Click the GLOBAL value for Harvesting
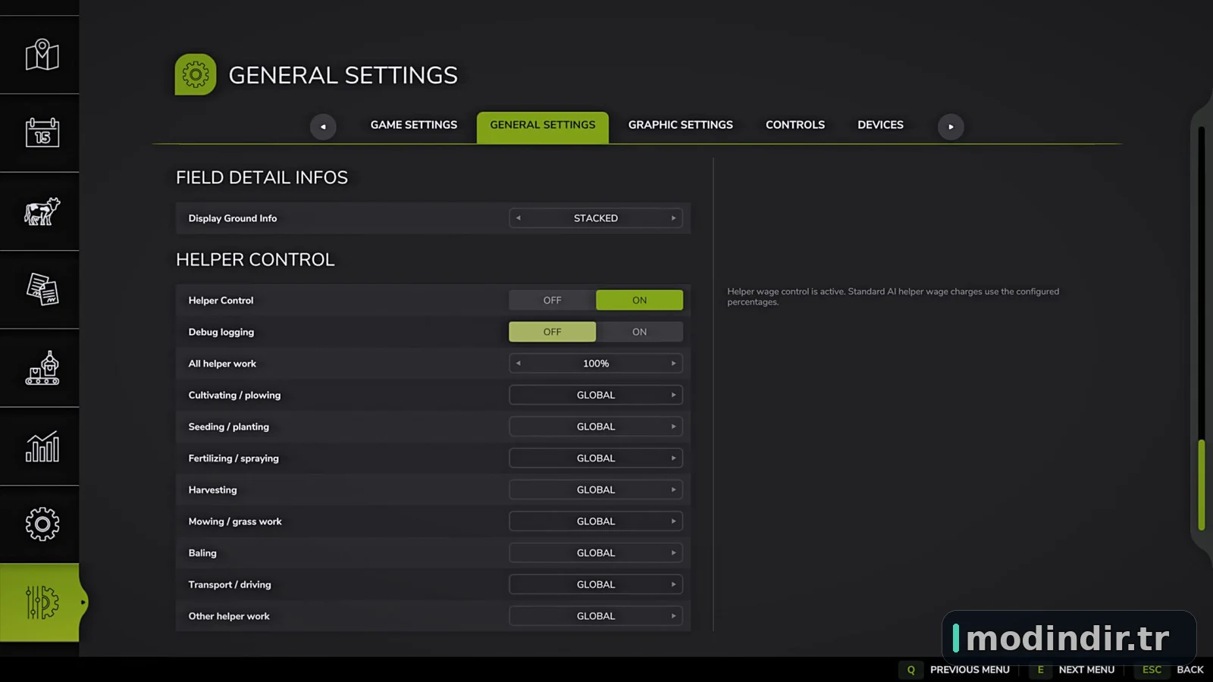 tap(596, 490)
